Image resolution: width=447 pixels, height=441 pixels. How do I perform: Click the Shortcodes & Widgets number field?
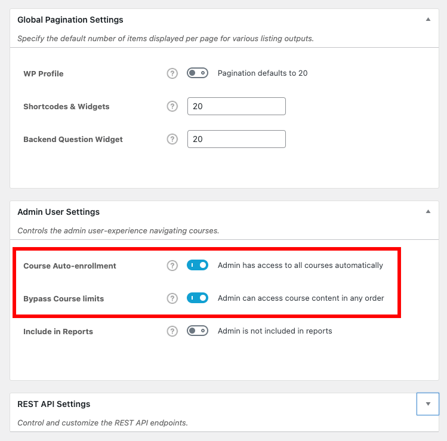pos(236,106)
